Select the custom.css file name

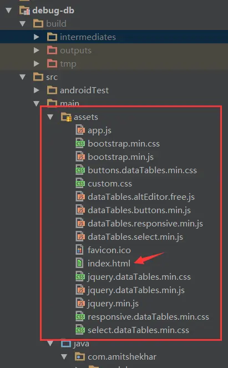110,184
